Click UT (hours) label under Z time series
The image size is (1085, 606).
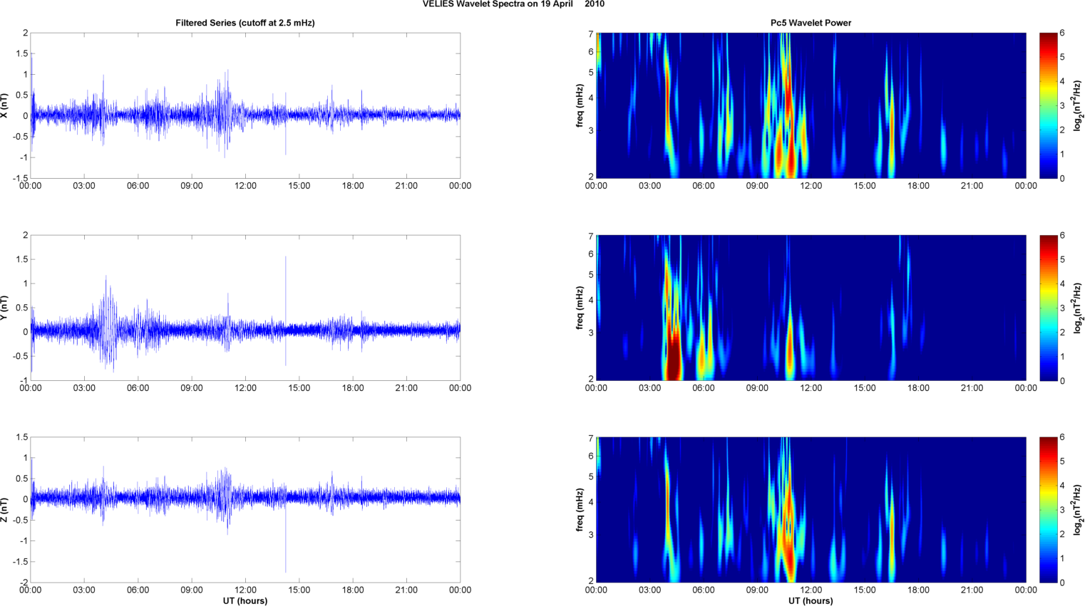(245, 601)
